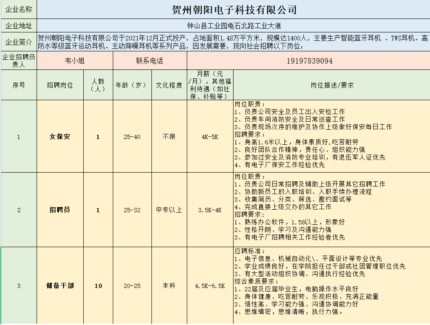Click the contact person 韦小姐
Image resolution: width=430 pixels, height=325 pixels.
pos(75,61)
